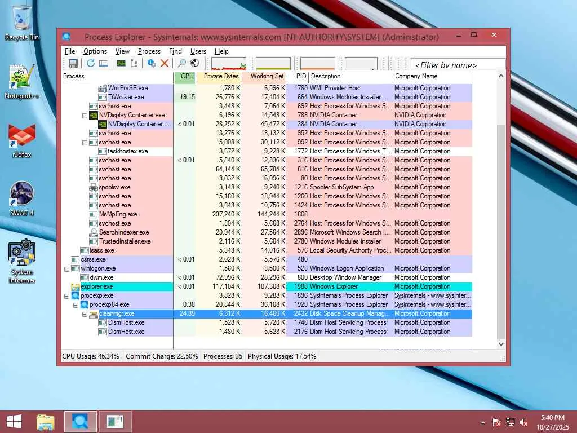Sort by Company Name column header
577x433 pixels.
pyautogui.click(x=432, y=76)
